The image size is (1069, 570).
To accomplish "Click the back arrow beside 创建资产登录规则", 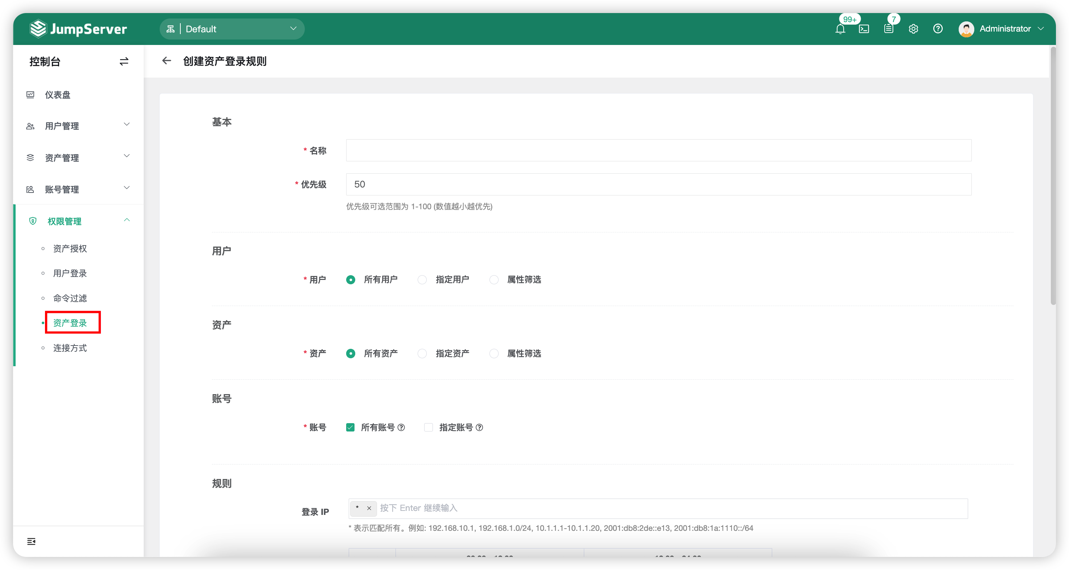I will pos(167,61).
